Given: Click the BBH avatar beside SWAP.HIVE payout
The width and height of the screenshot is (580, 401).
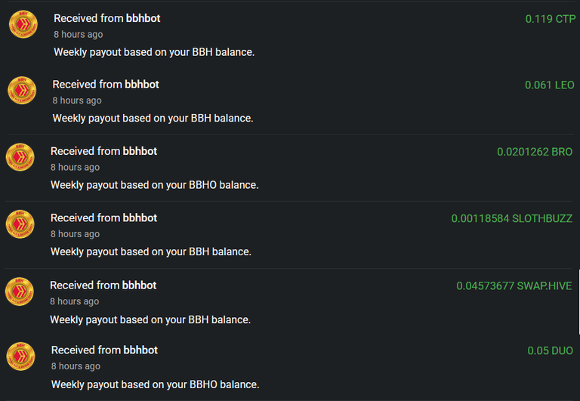Looking at the screenshot, I should 19,291.
